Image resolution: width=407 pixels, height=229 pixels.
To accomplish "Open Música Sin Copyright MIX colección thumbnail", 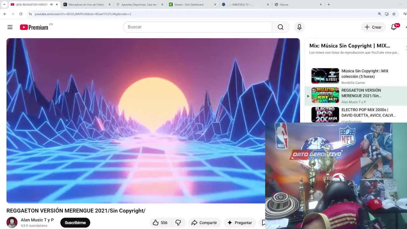I will 325,76.
